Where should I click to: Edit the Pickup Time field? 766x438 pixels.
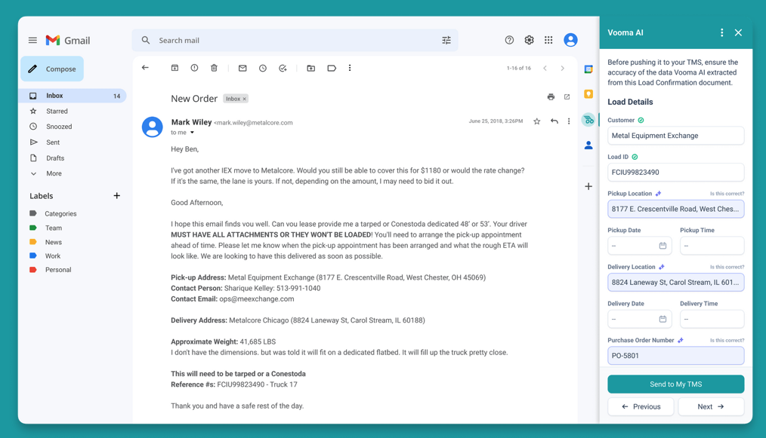point(712,246)
